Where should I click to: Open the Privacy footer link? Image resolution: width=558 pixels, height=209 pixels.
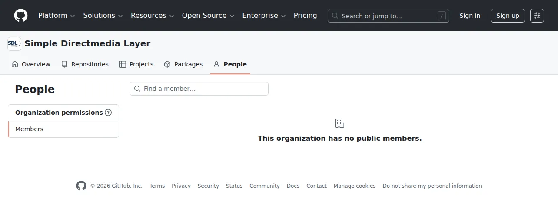click(x=181, y=186)
